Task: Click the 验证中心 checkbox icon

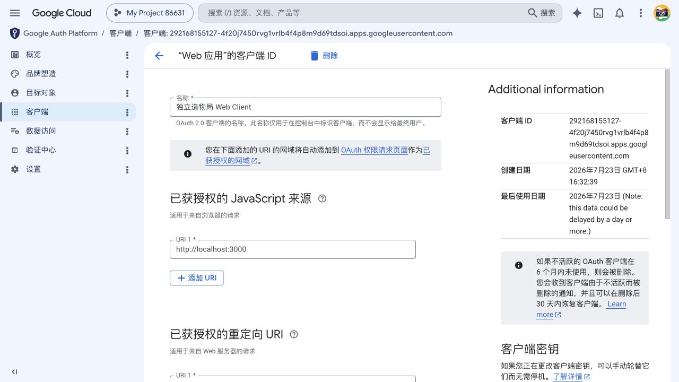Action: (x=15, y=150)
